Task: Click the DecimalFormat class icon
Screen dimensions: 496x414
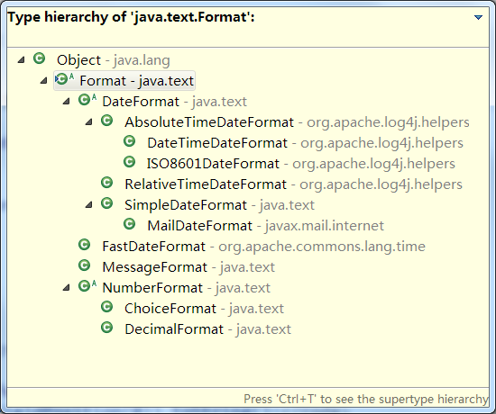Action: [x=107, y=328]
